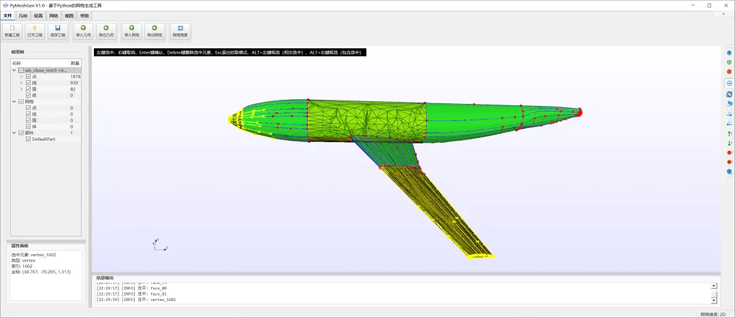Uncheck the 部件 parts group checkbox

[21, 133]
